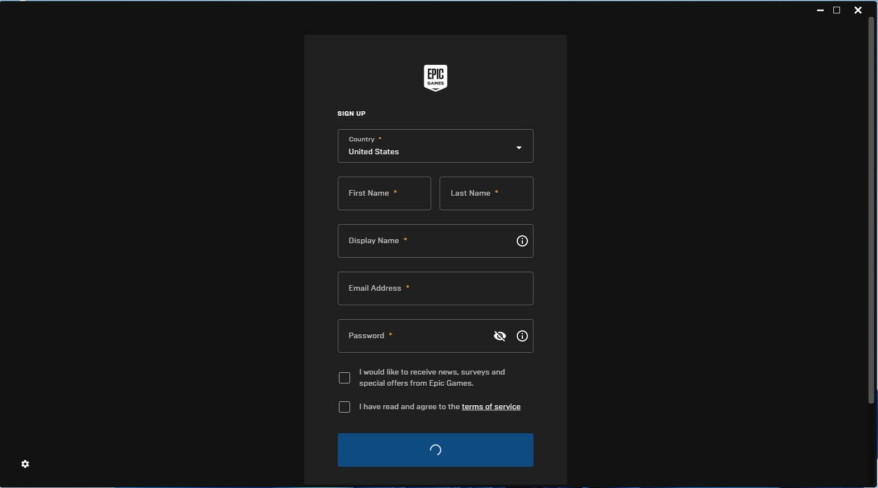
Task: Click the blue loading submit button
Action: 435,450
